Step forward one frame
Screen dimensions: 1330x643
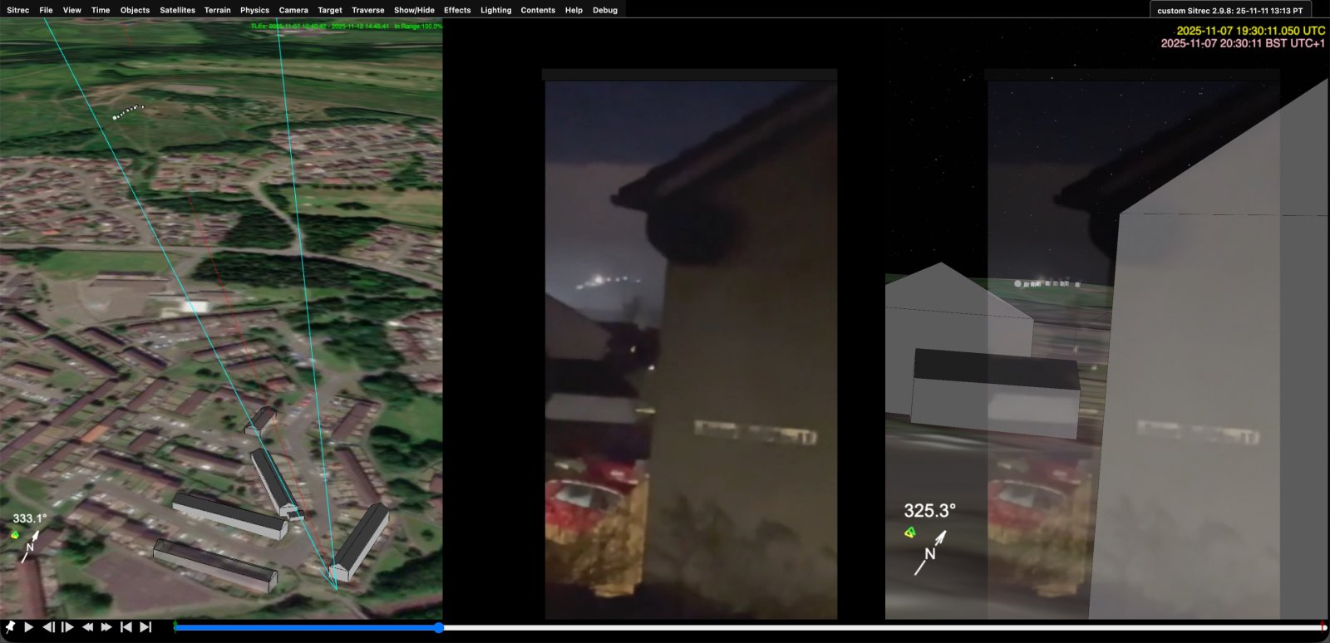click(x=68, y=627)
